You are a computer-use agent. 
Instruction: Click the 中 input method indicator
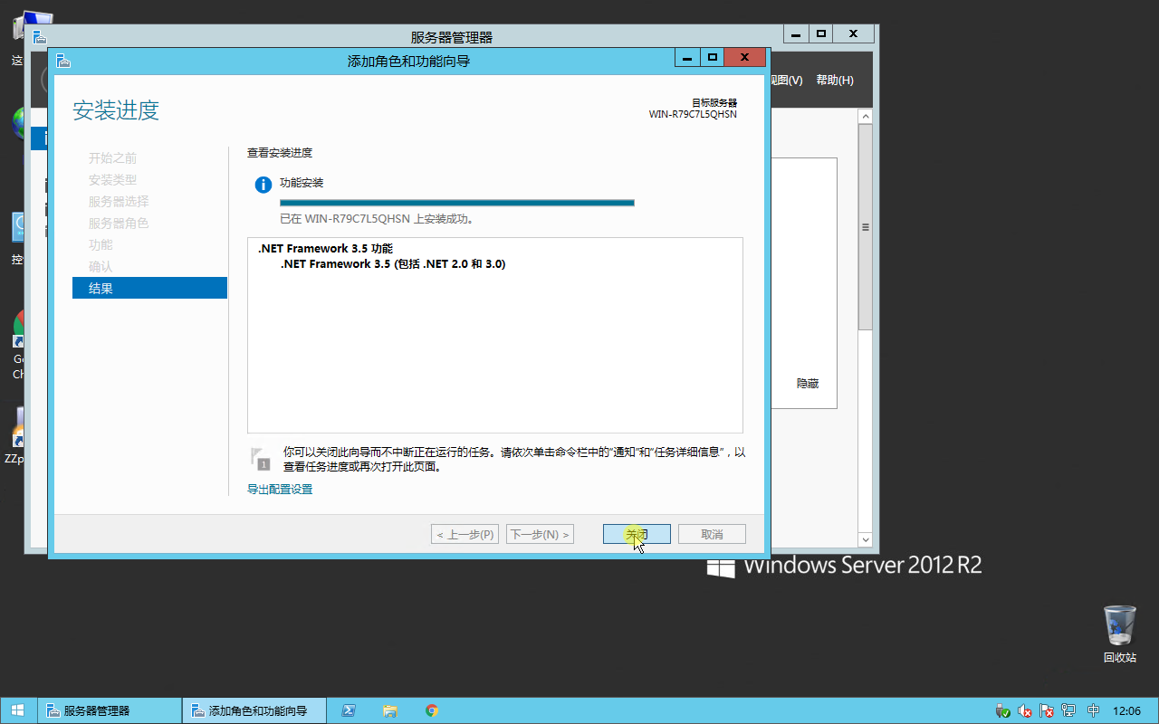(x=1093, y=710)
